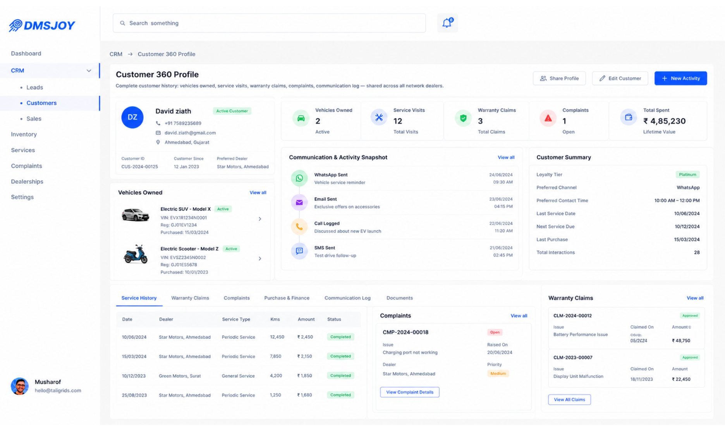The width and height of the screenshot is (725, 431).
Task: Open Settings in the sidebar
Action: pos(22,197)
